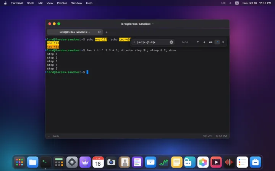Open the voice recorder app in dock

pyautogui.click(x=229, y=162)
